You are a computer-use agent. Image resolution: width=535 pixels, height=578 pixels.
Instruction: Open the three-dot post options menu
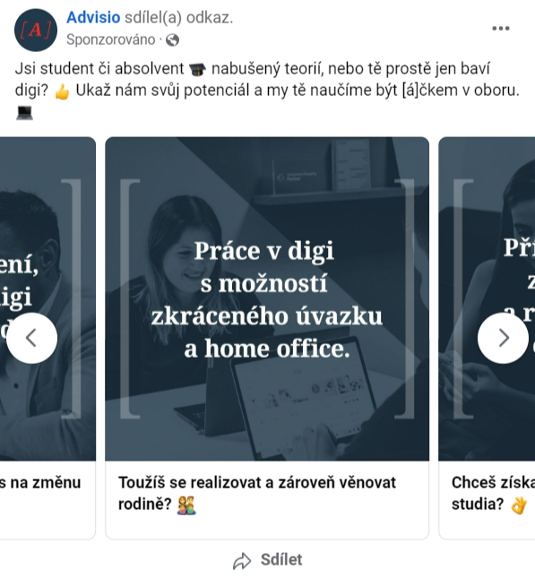[501, 29]
